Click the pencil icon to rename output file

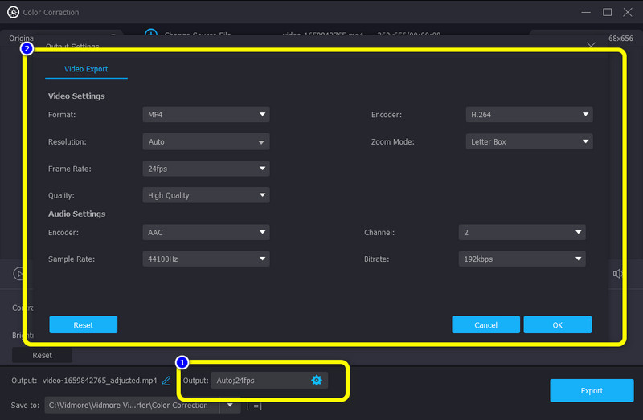point(166,380)
